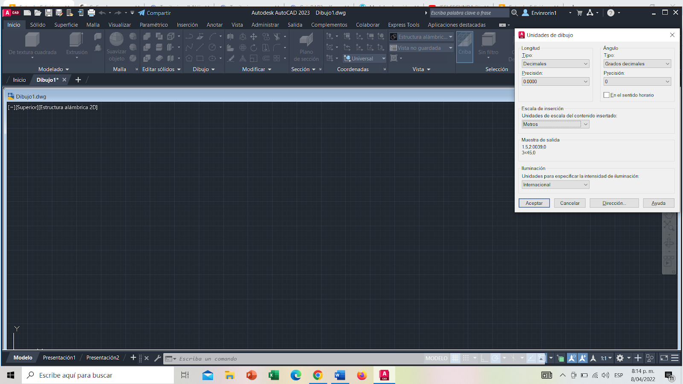
Task: Expand the Modelado panel dropdown
Action: 54,69
